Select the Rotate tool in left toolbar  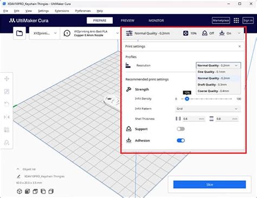pyautogui.click(x=7, y=104)
